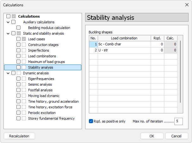Edit Rqd. value for Sc - Comb char
The width and height of the screenshot is (192, 143).
(157, 44)
